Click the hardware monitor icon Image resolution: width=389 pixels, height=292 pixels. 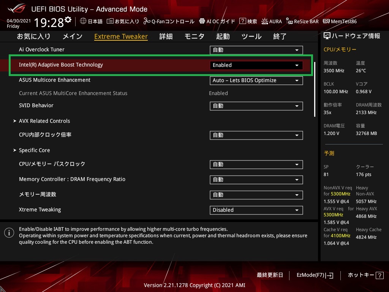pos(327,36)
